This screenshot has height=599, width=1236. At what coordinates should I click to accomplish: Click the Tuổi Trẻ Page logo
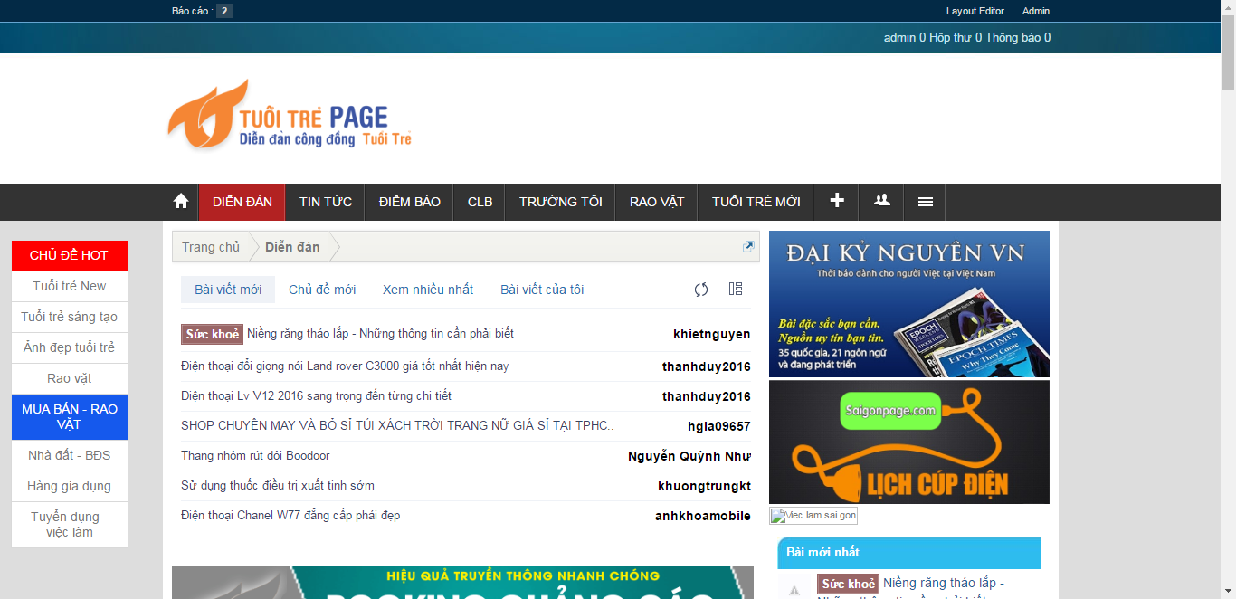pyautogui.click(x=290, y=115)
